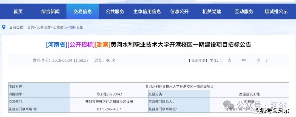Open the 综合新闻 menu item
This screenshot has height=117, width=296.
[x=50, y=12]
